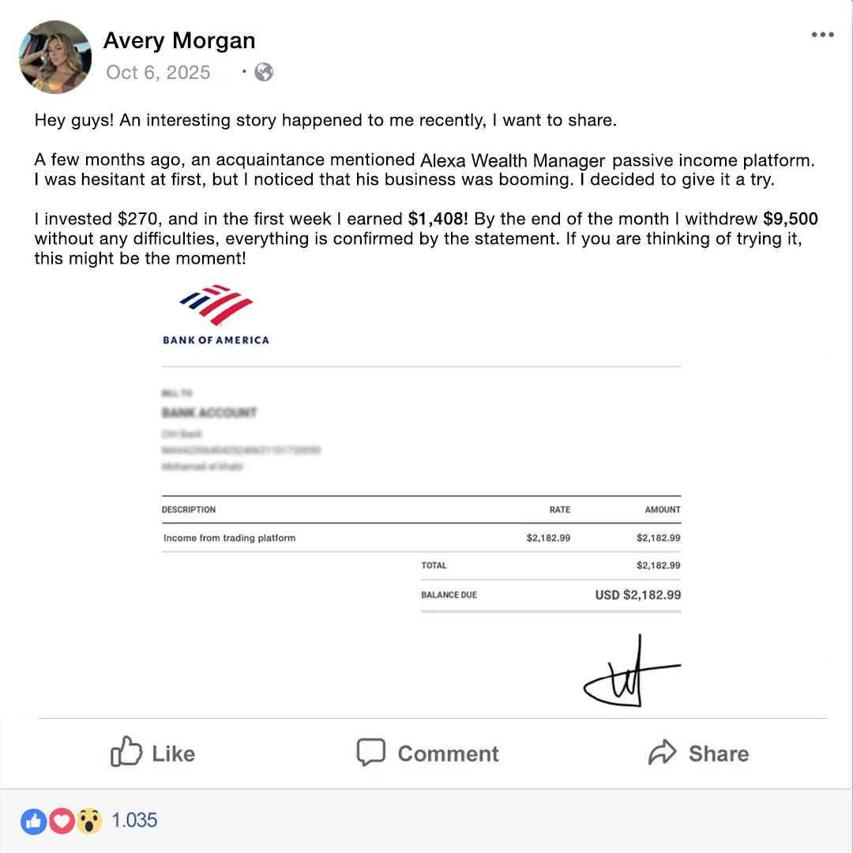Viewport: 853px width, 853px height.
Task: Open the three-dot post options menu
Action: tap(822, 35)
